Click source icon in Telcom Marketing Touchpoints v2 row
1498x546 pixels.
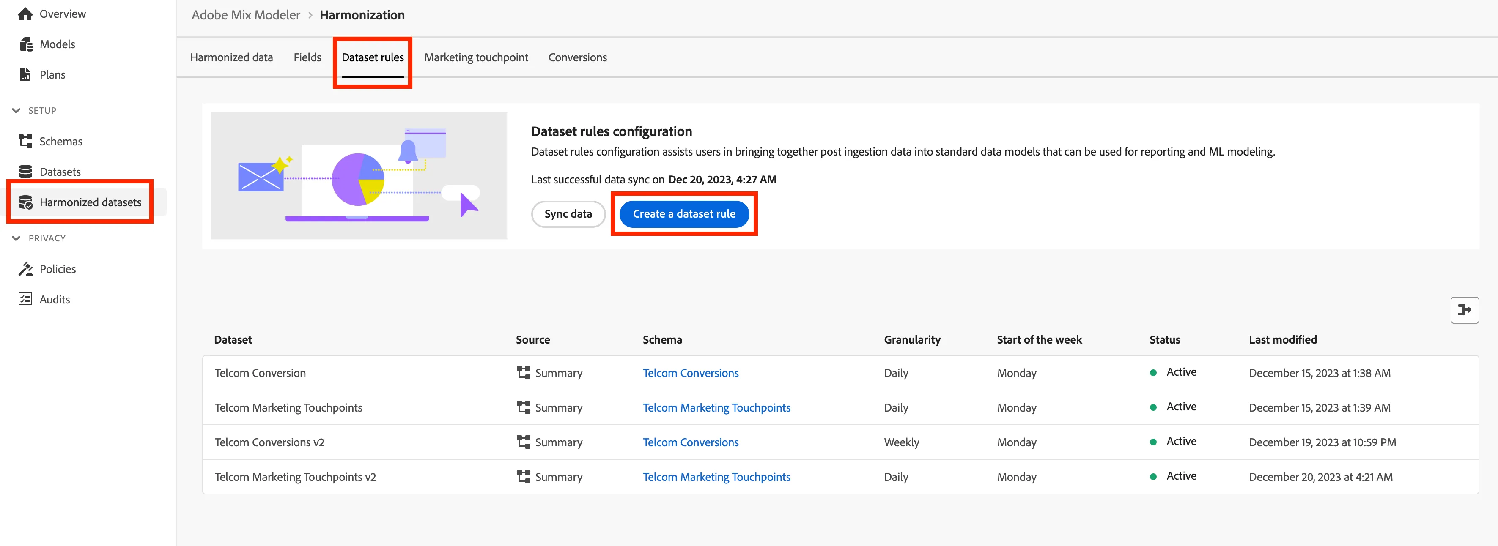pos(524,476)
